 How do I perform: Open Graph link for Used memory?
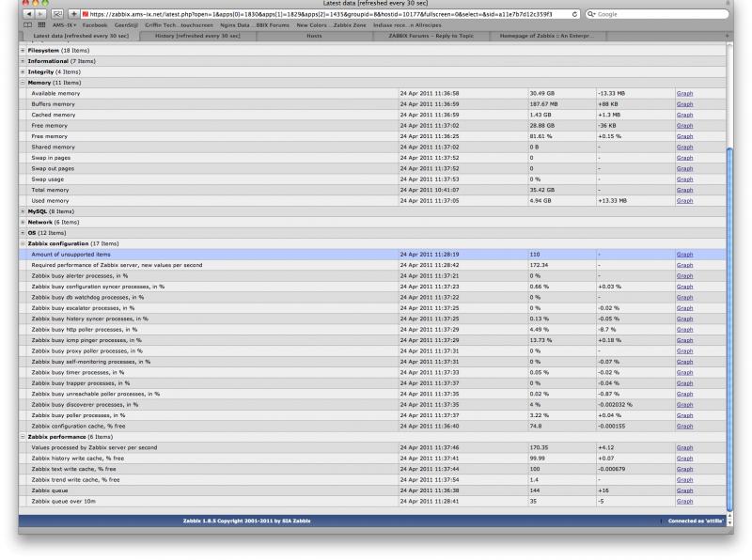(684, 201)
